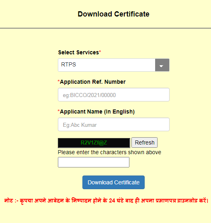The image size is (211, 223).
Task: Click the Download Certificate page heading
Action: (x=113, y=14)
